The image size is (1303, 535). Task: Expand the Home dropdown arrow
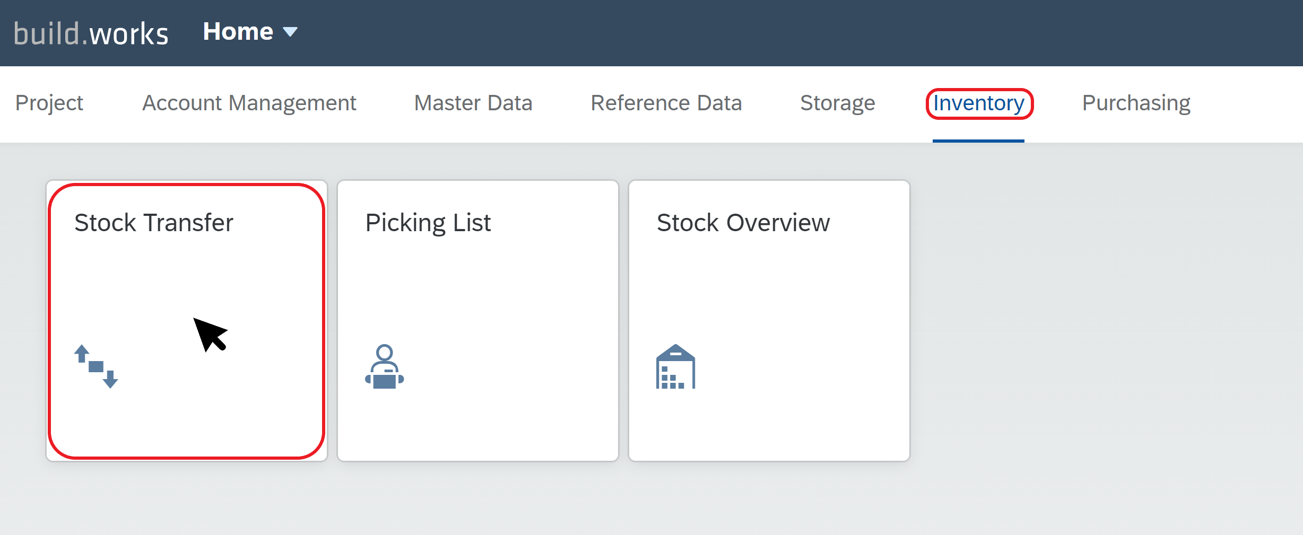[x=290, y=32]
